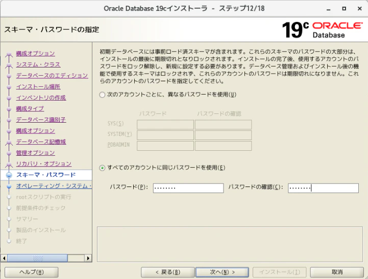Go to 構成タイプ step
This screenshot has width=368, height=279.
point(30,109)
